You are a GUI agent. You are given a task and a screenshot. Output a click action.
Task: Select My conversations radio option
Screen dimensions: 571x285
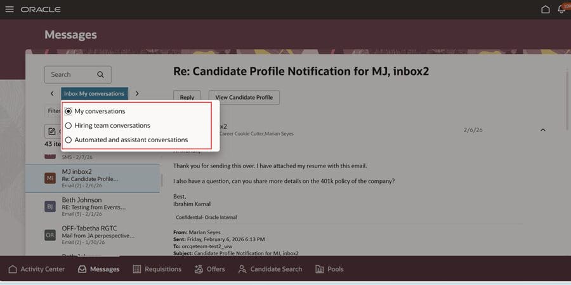coord(69,111)
